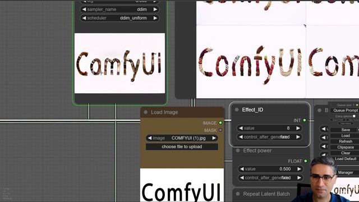
Task: Click the large yarn-textured ComfyUI output image
Action: point(251,62)
